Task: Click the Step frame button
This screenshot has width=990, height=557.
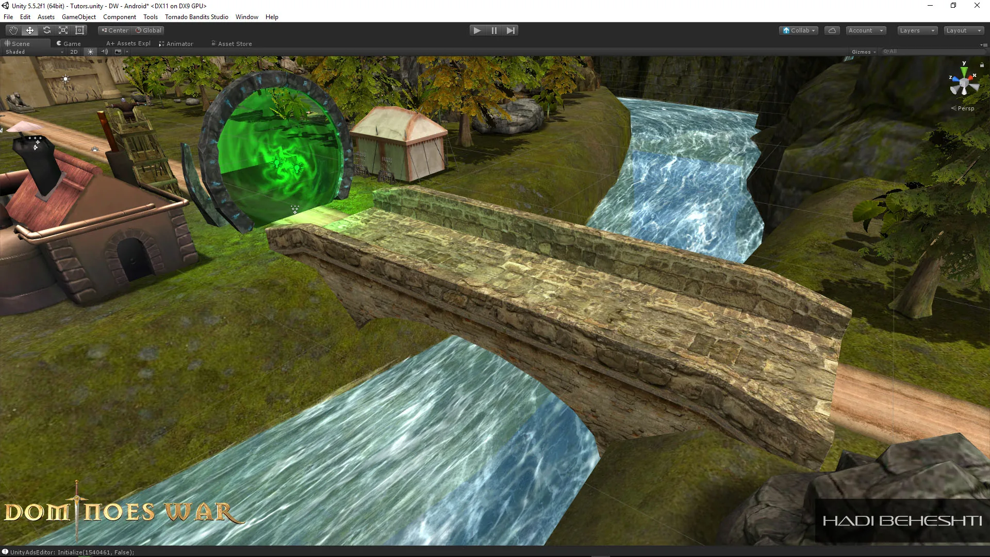Action: [x=510, y=30]
